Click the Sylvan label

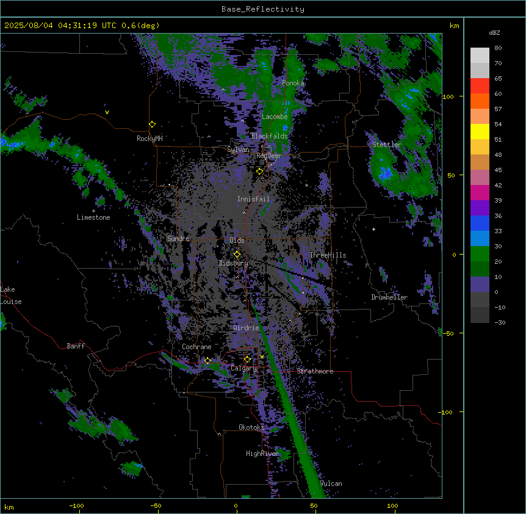[238, 150]
